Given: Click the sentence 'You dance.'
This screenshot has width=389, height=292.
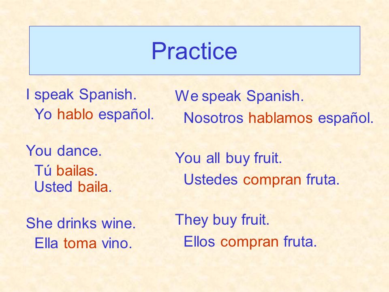Looking at the screenshot, I should coord(64,151).
